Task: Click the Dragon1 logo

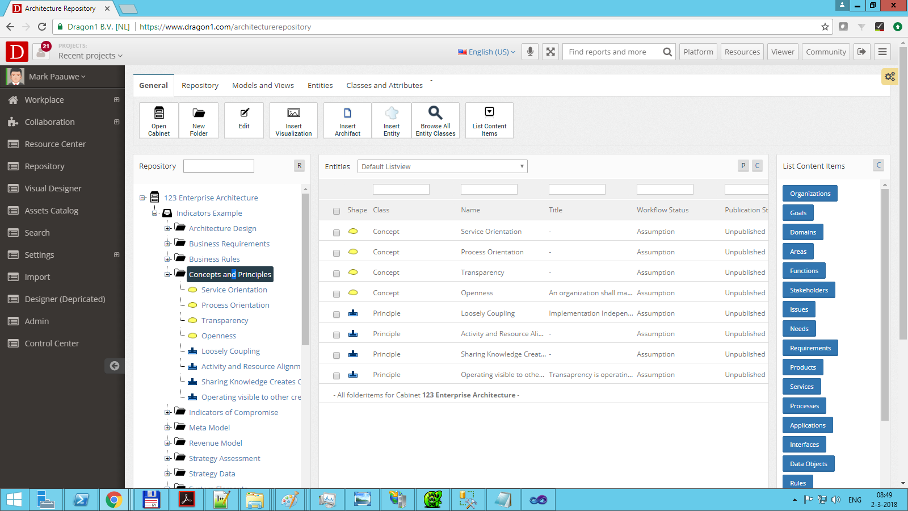Action: point(17,52)
